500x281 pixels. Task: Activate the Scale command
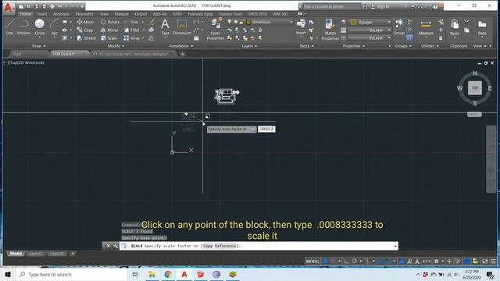click(109, 38)
